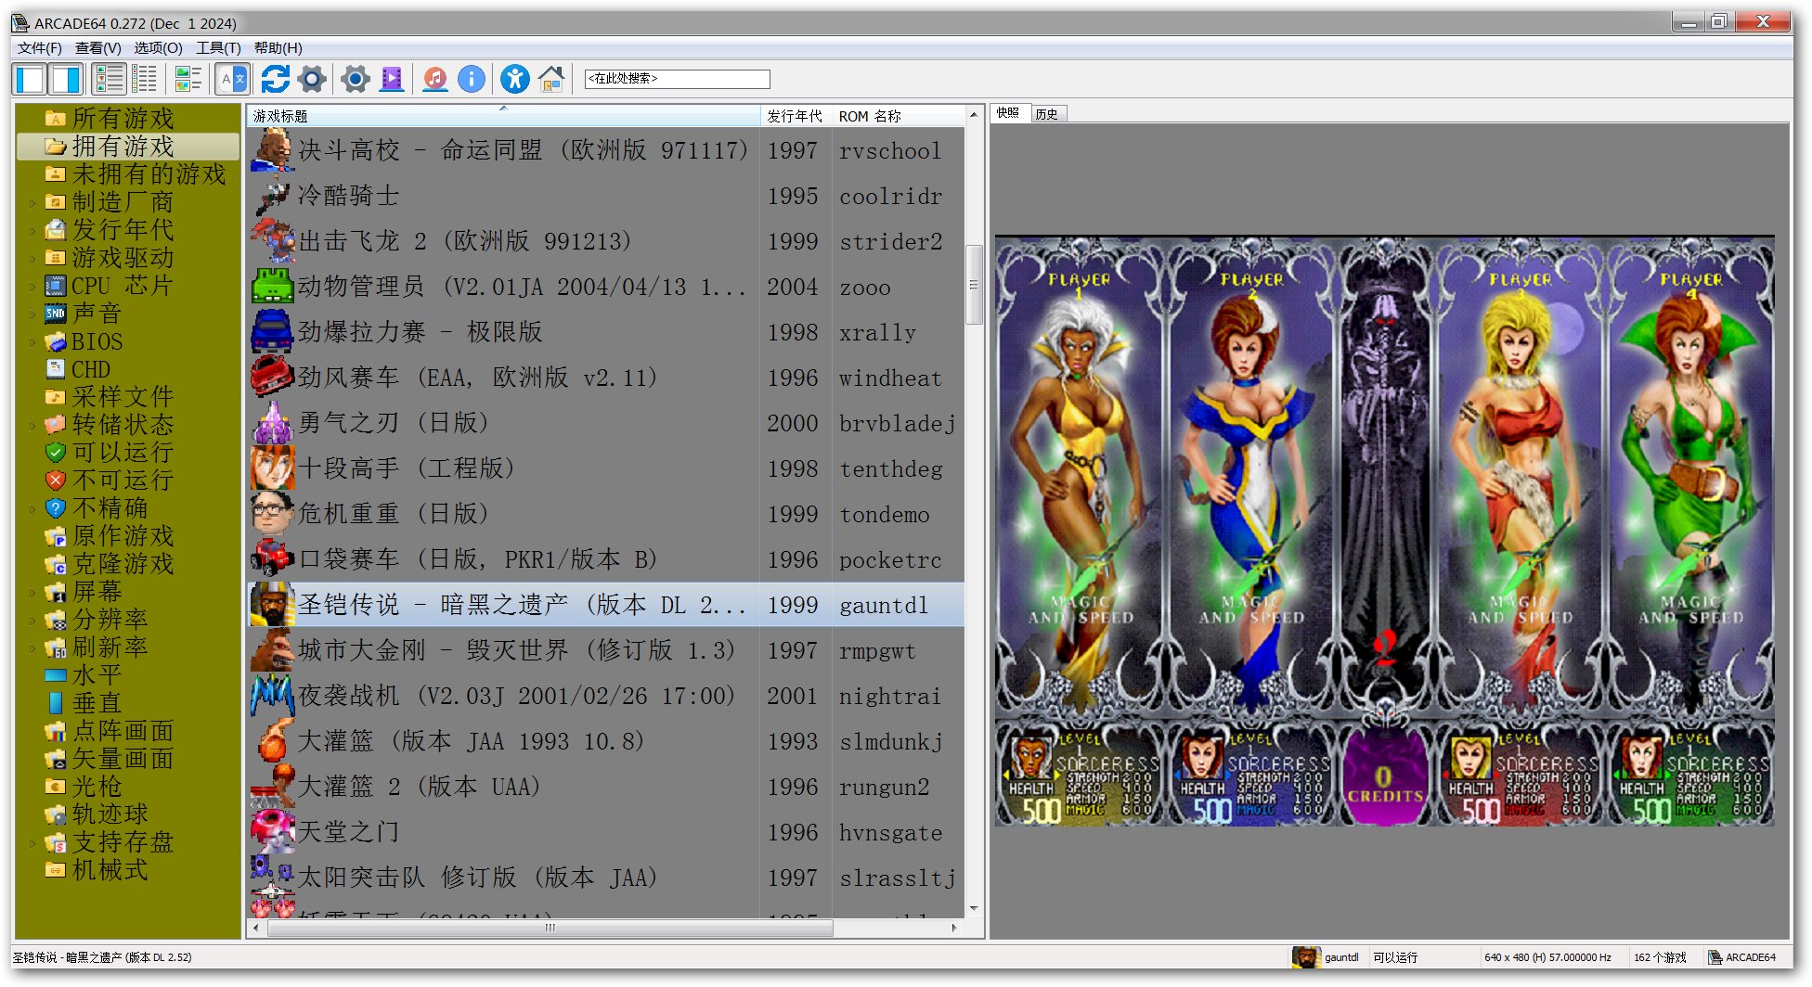Image resolution: width=1812 pixels, height=987 pixels.
Task: Expand the 屏幕 tree node
Action: pyautogui.click(x=32, y=592)
